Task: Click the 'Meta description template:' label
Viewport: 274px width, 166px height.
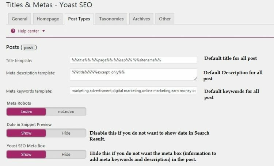Action: (x=31, y=73)
